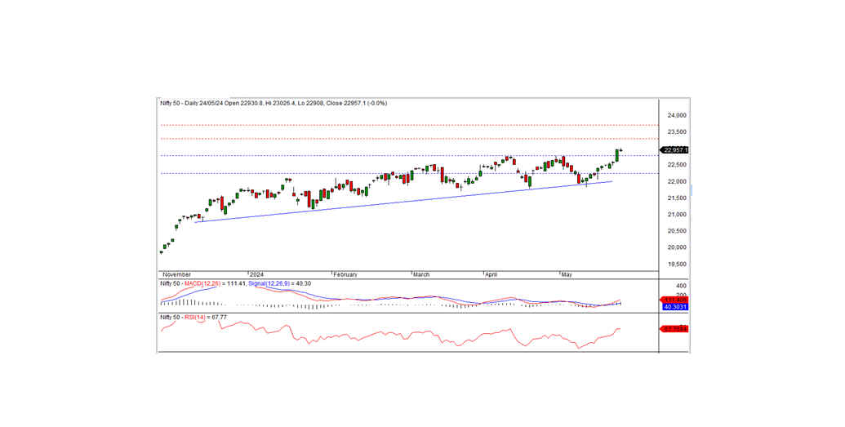The width and height of the screenshot is (845, 427).
Task: Select the 22,500 price axis label
Action: pyautogui.click(x=676, y=165)
